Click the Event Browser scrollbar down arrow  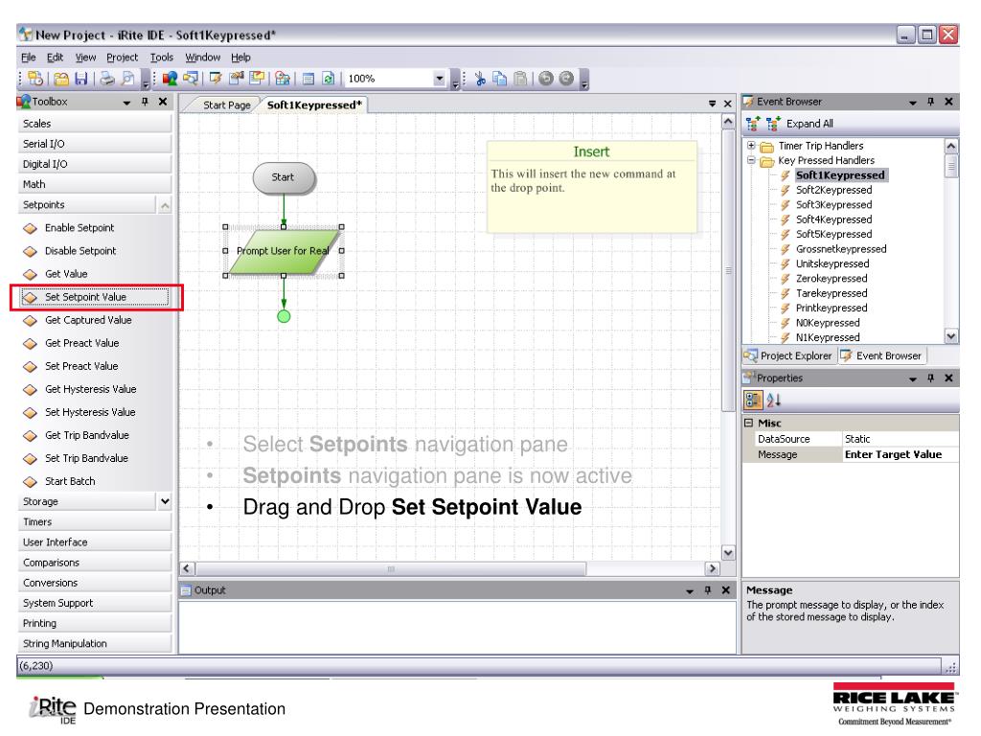[951, 336]
